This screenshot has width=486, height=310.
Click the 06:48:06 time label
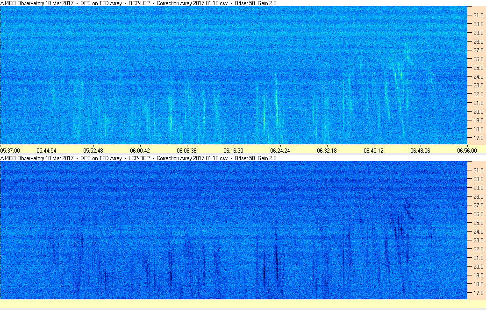click(x=420, y=150)
